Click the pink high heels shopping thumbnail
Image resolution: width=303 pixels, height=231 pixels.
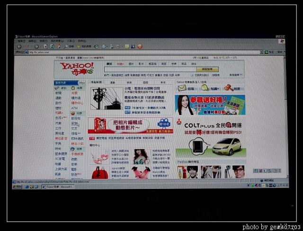tap(141, 172)
